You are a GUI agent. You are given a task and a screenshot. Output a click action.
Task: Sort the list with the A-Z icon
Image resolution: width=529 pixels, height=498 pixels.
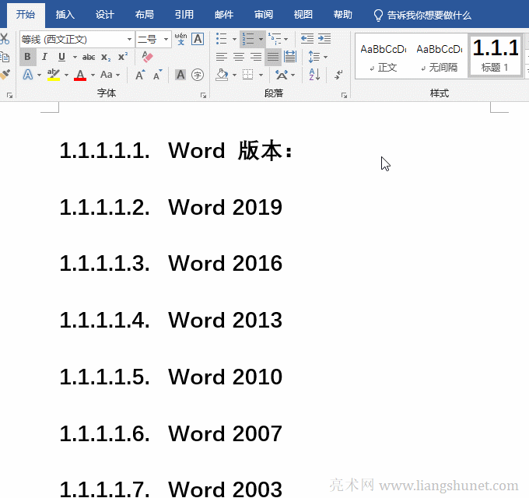click(314, 75)
